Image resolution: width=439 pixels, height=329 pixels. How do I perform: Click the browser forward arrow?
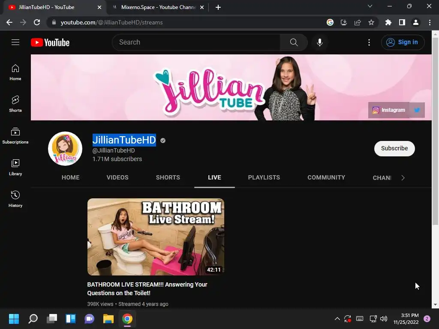(23, 22)
